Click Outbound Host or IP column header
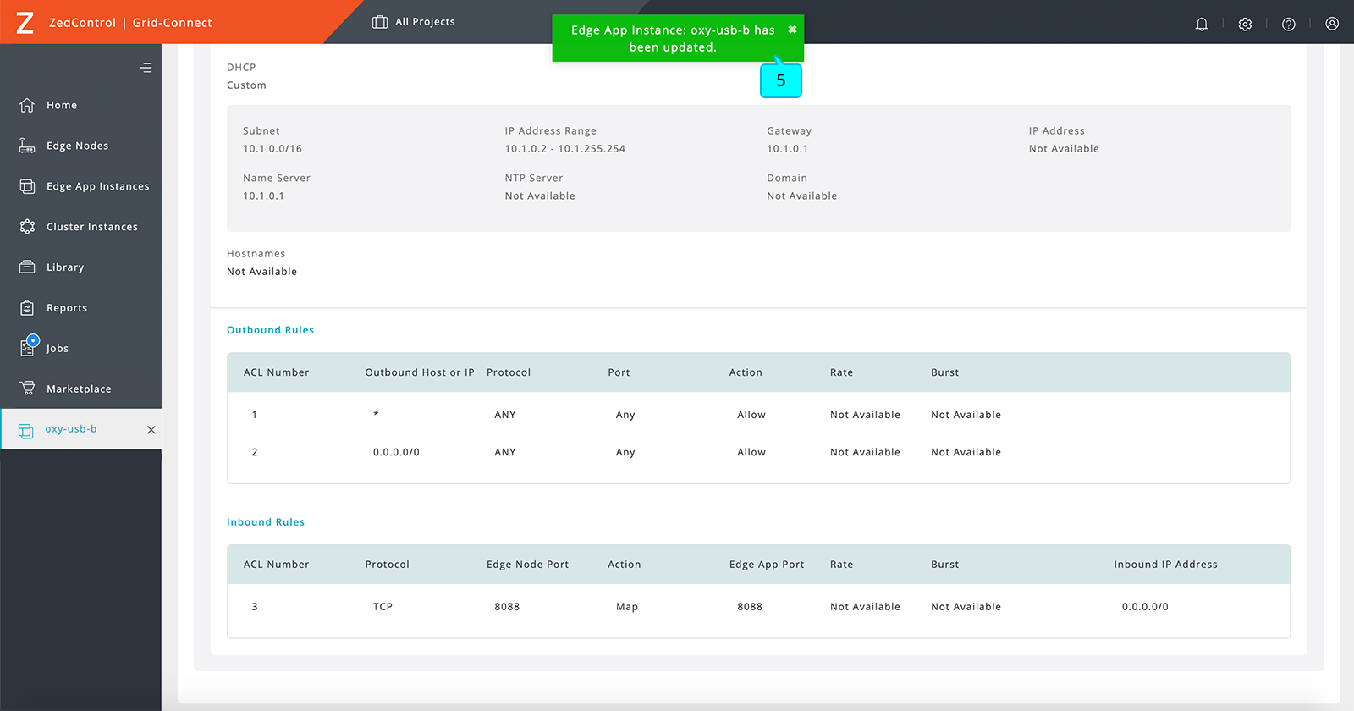Image resolution: width=1354 pixels, height=711 pixels. [420, 372]
